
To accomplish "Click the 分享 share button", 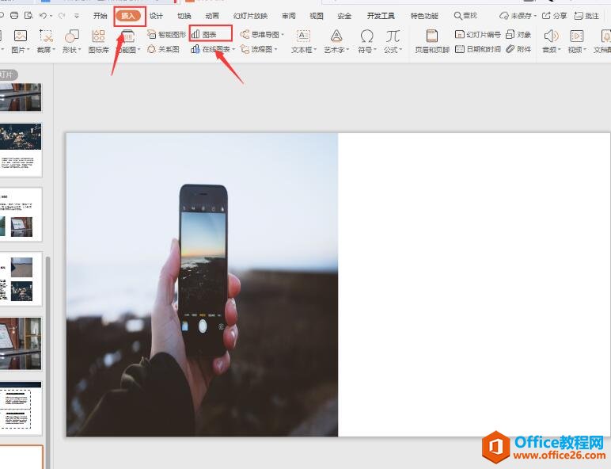I will click(554, 16).
